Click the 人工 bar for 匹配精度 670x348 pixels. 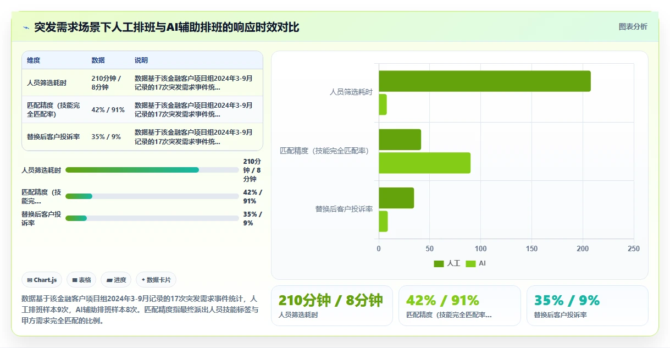pyautogui.click(x=400, y=140)
